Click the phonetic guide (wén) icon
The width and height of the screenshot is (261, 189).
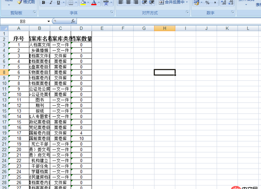(106, 3)
